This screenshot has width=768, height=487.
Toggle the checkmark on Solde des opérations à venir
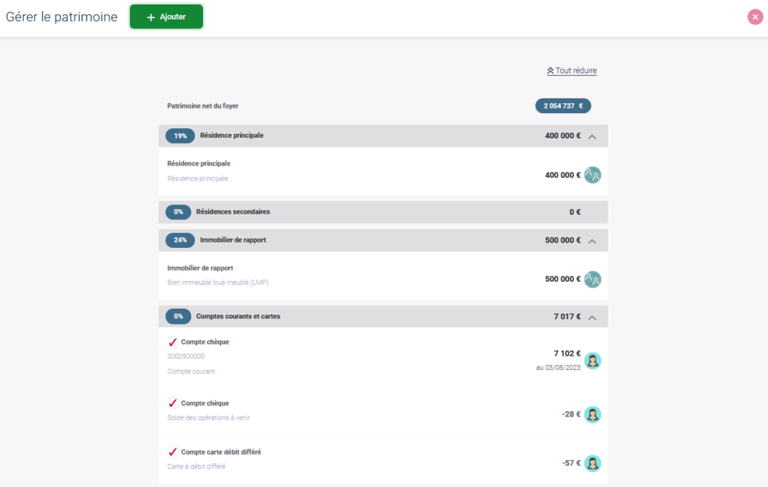click(x=172, y=403)
